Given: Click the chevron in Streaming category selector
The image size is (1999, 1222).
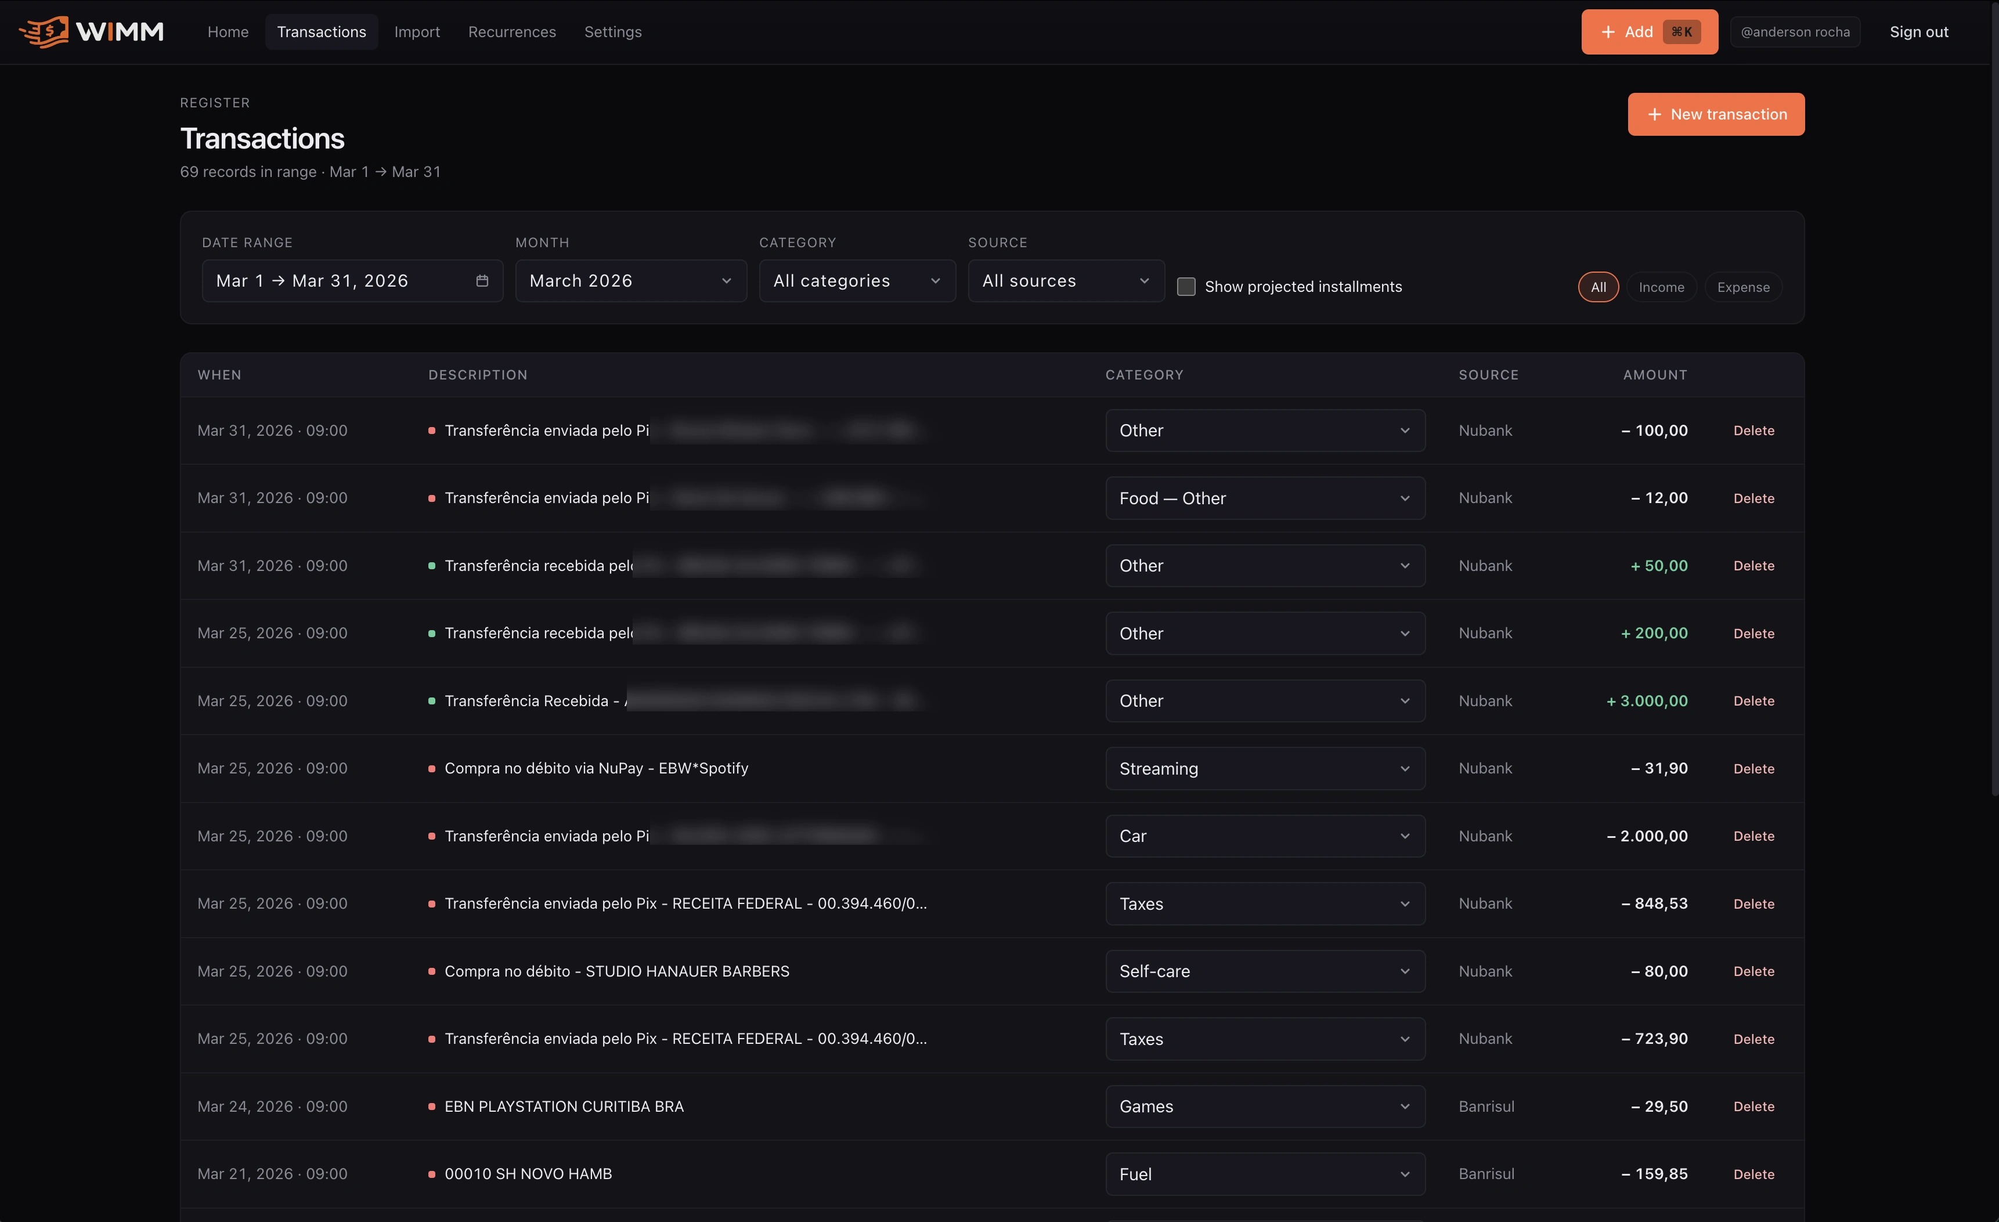Looking at the screenshot, I should (1405, 769).
